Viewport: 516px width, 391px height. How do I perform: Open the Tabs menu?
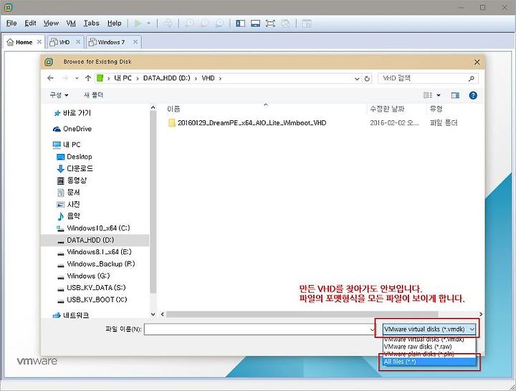coord(91,24)
